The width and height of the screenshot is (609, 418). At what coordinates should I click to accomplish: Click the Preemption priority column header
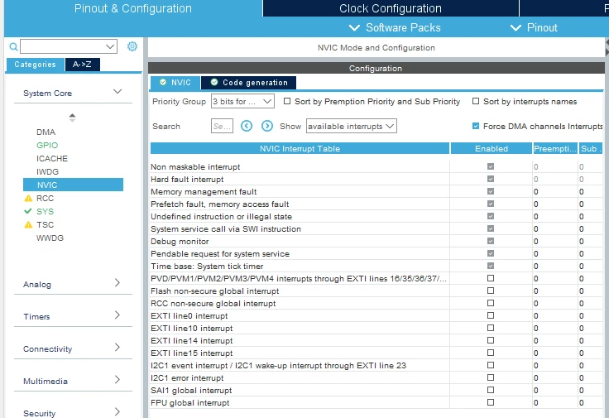(x=555, y=149)
